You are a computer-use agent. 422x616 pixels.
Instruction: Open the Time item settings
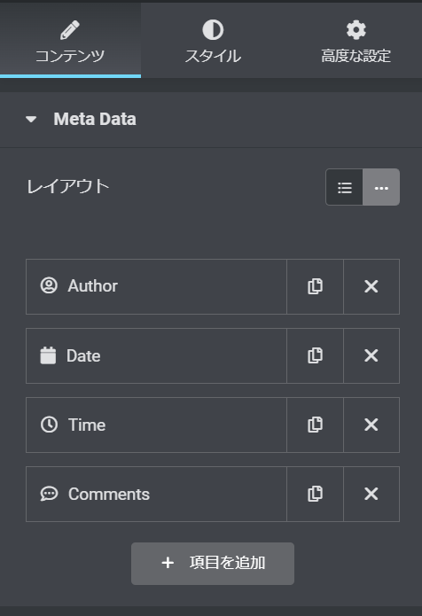click(156, 425)
